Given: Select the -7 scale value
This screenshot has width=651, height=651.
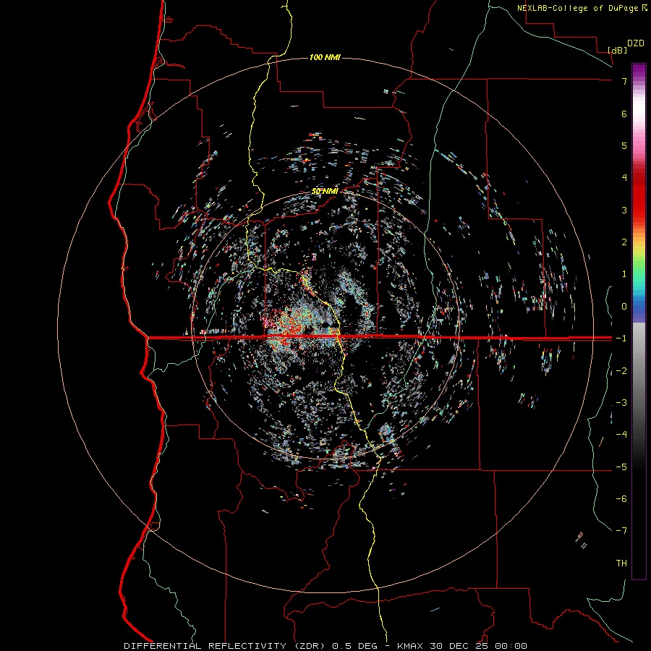Looking at the screenshot, I should (x=621, y=531).
